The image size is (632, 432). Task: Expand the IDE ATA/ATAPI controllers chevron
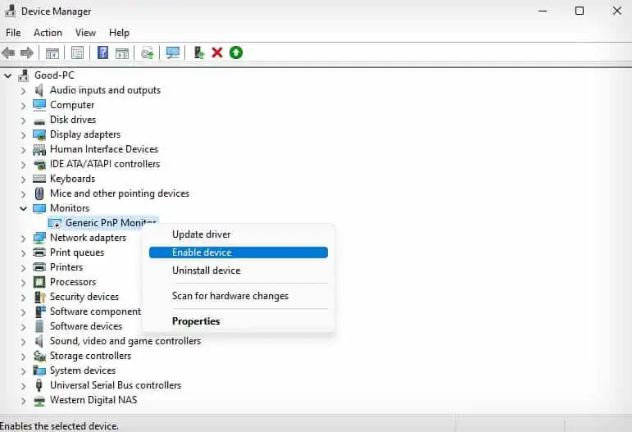pos(24,165)
